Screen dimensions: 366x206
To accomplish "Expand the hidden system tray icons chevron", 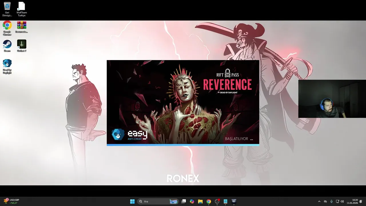I will [319, 201].
